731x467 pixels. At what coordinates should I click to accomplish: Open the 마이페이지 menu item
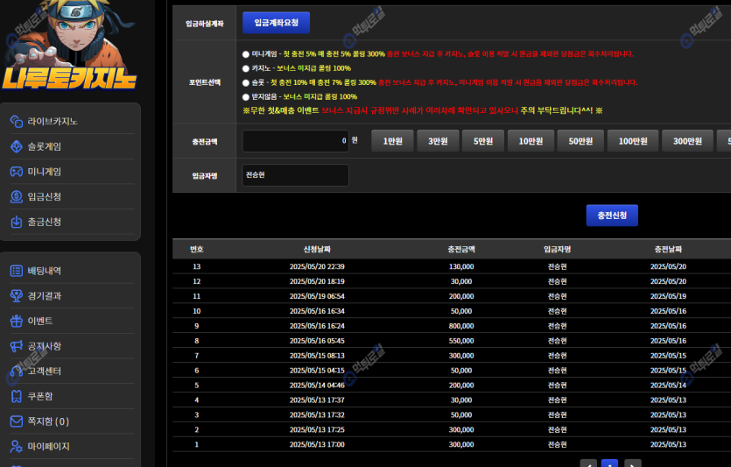[48, 446]
